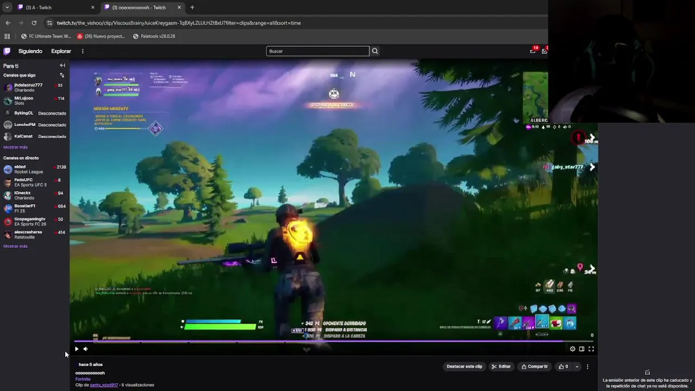Open Nuevo proyect... bookmark
The width and height of the screenshot is (695, 391).
(x=101, y=36)
